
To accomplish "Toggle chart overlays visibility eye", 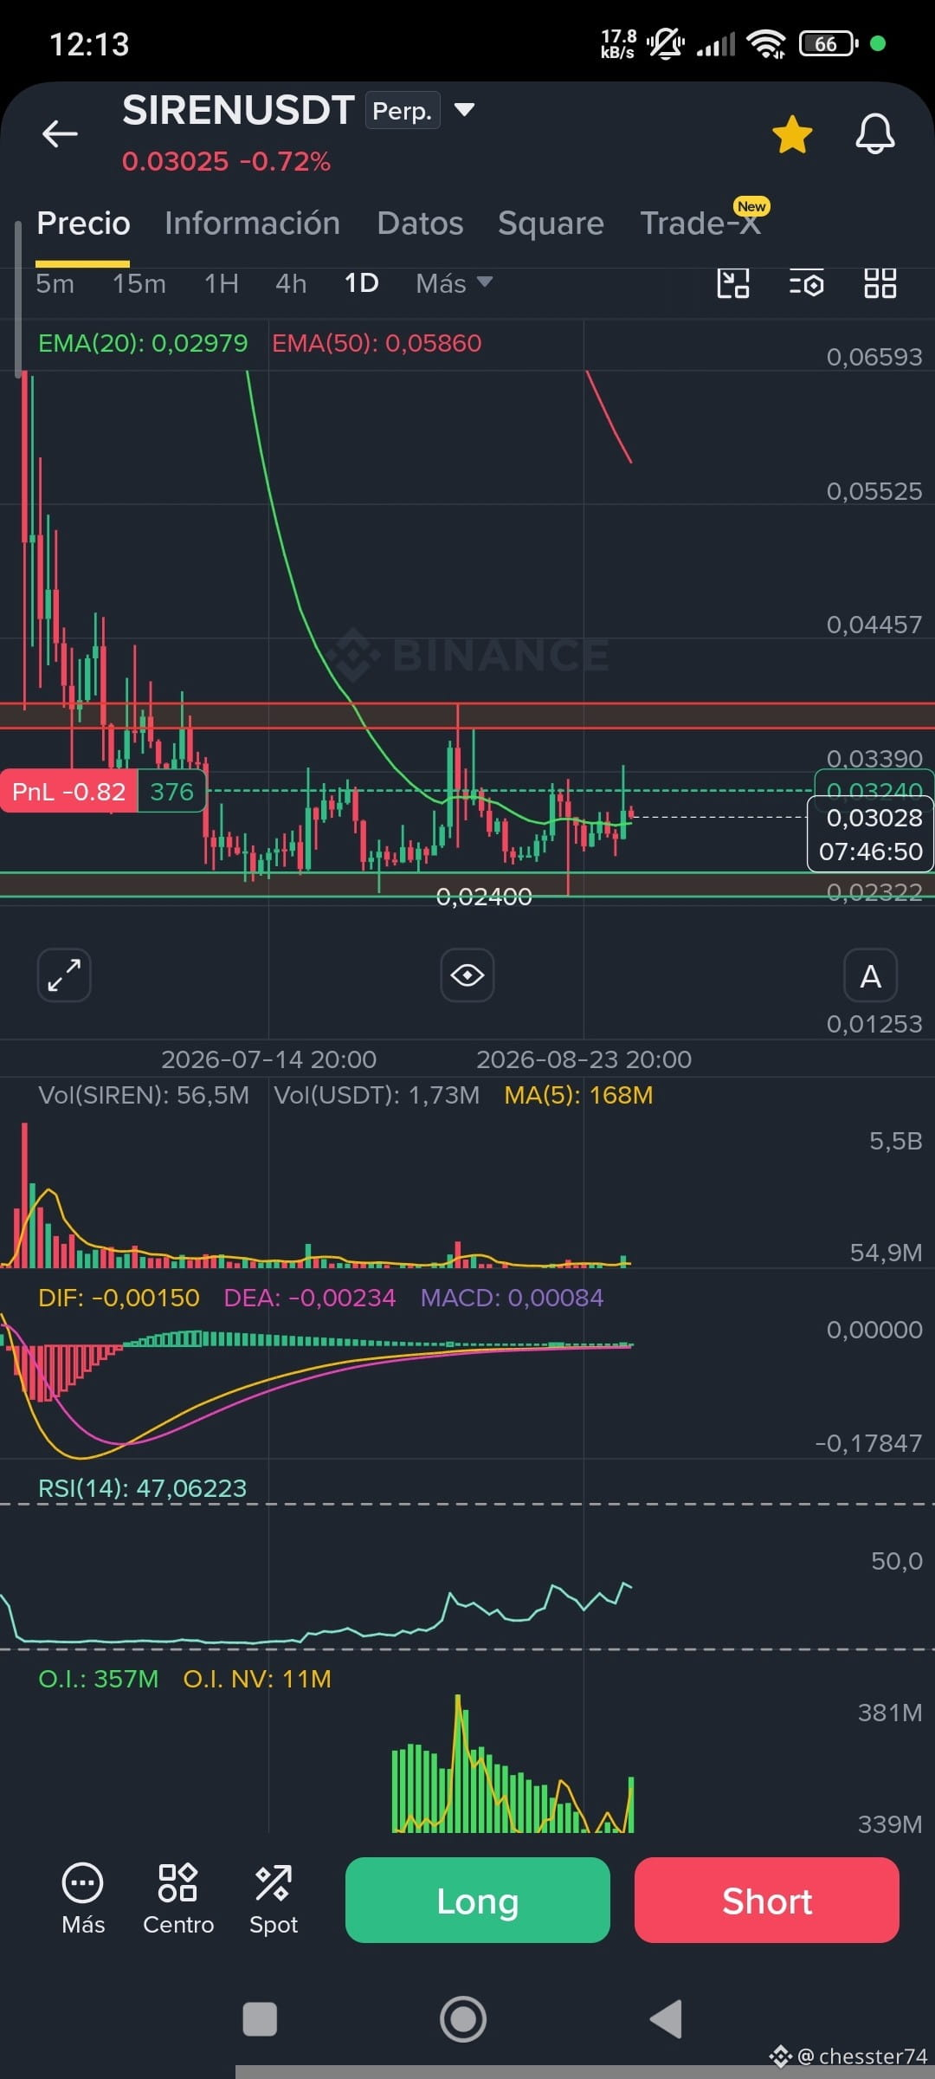I will click(467, 975).
